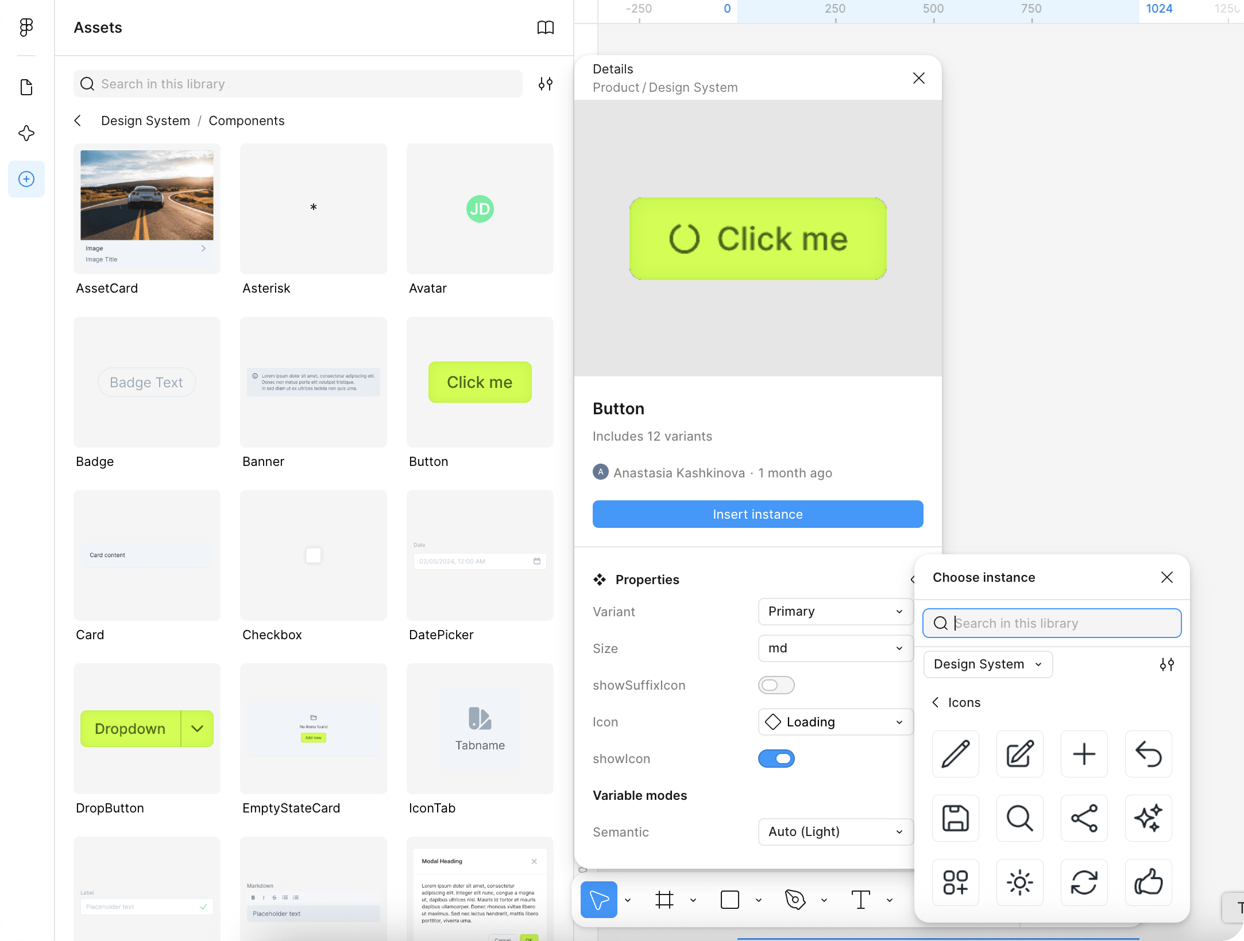The height and width of the screenshot is (941, 1244).
Task: Close the Details panel
Action: 918,78
